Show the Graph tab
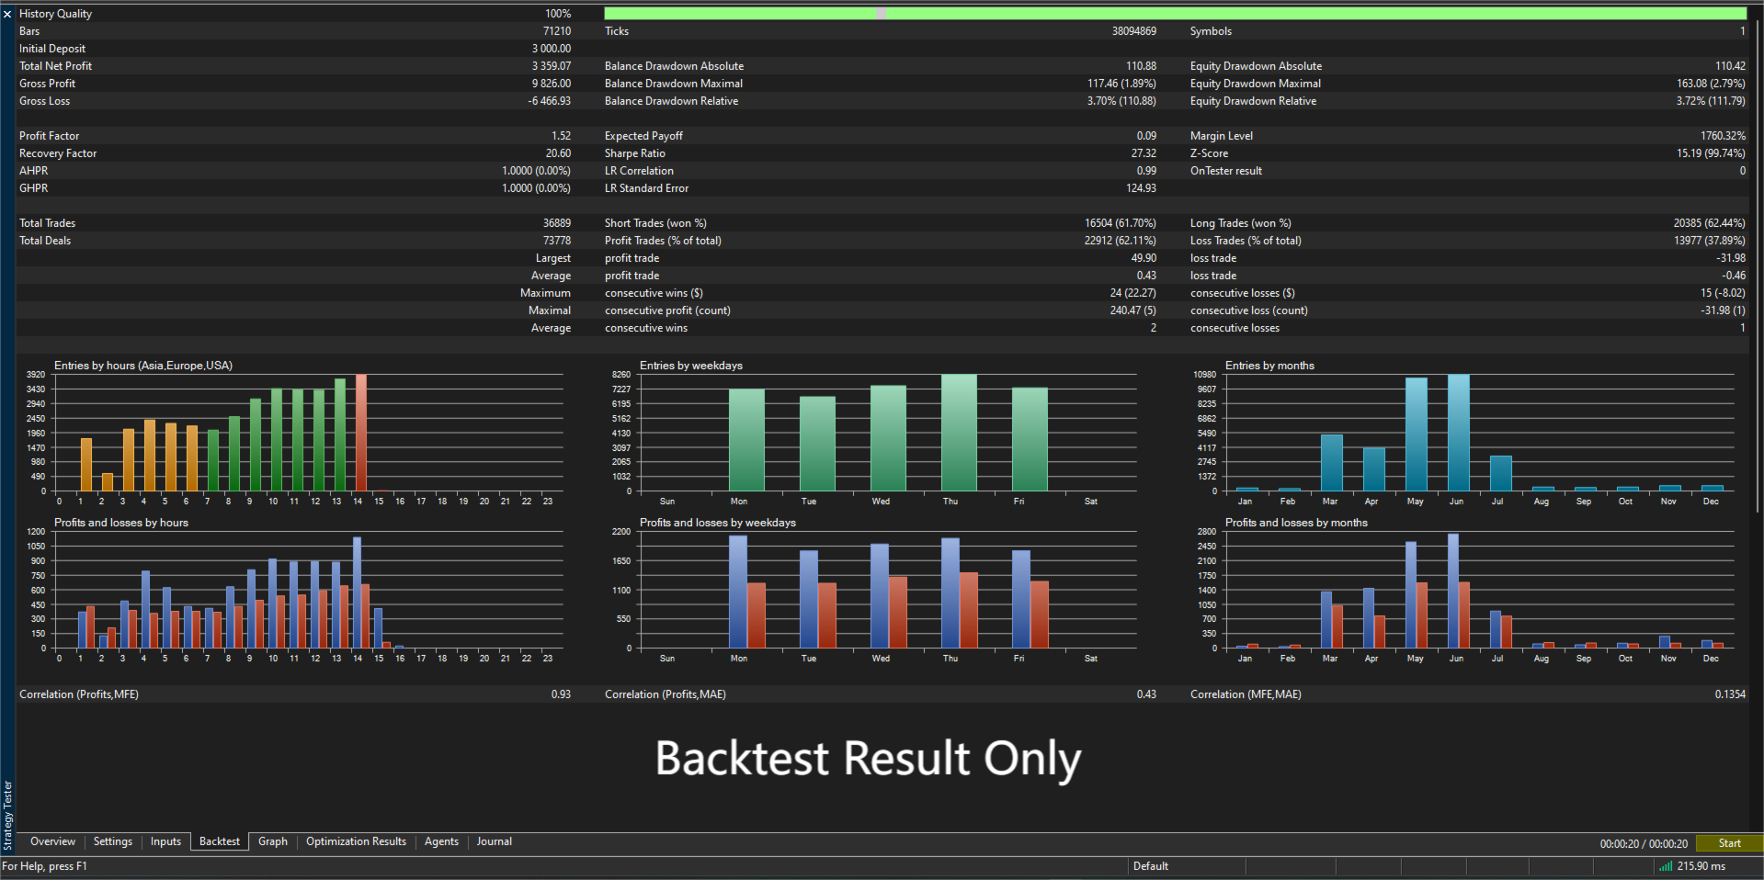This screenshot has width=1764, height=880. click(273, 841)
